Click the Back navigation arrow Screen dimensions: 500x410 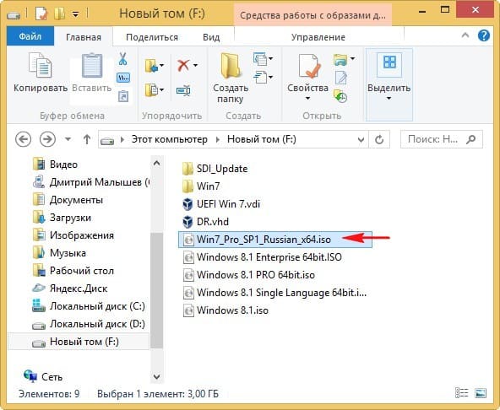click(24, 139)
